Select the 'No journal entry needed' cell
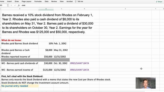This screenshot has height=92, width=164. (x=20, y=86)
